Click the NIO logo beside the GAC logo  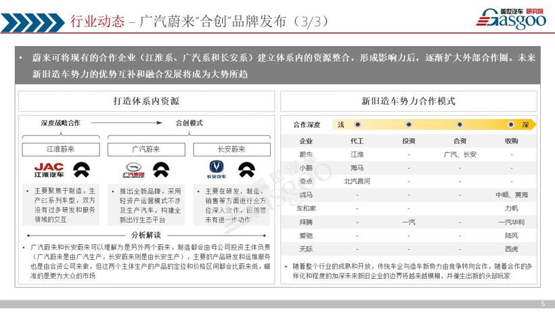161,170
